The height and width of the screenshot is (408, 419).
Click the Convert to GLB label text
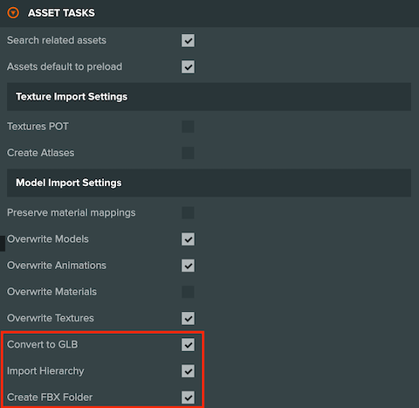coord(43,344)
